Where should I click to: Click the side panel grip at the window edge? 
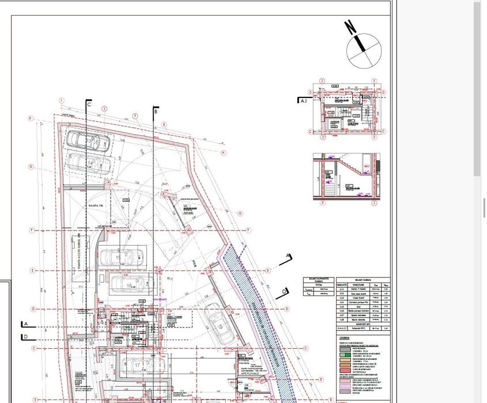pos(484,208)
